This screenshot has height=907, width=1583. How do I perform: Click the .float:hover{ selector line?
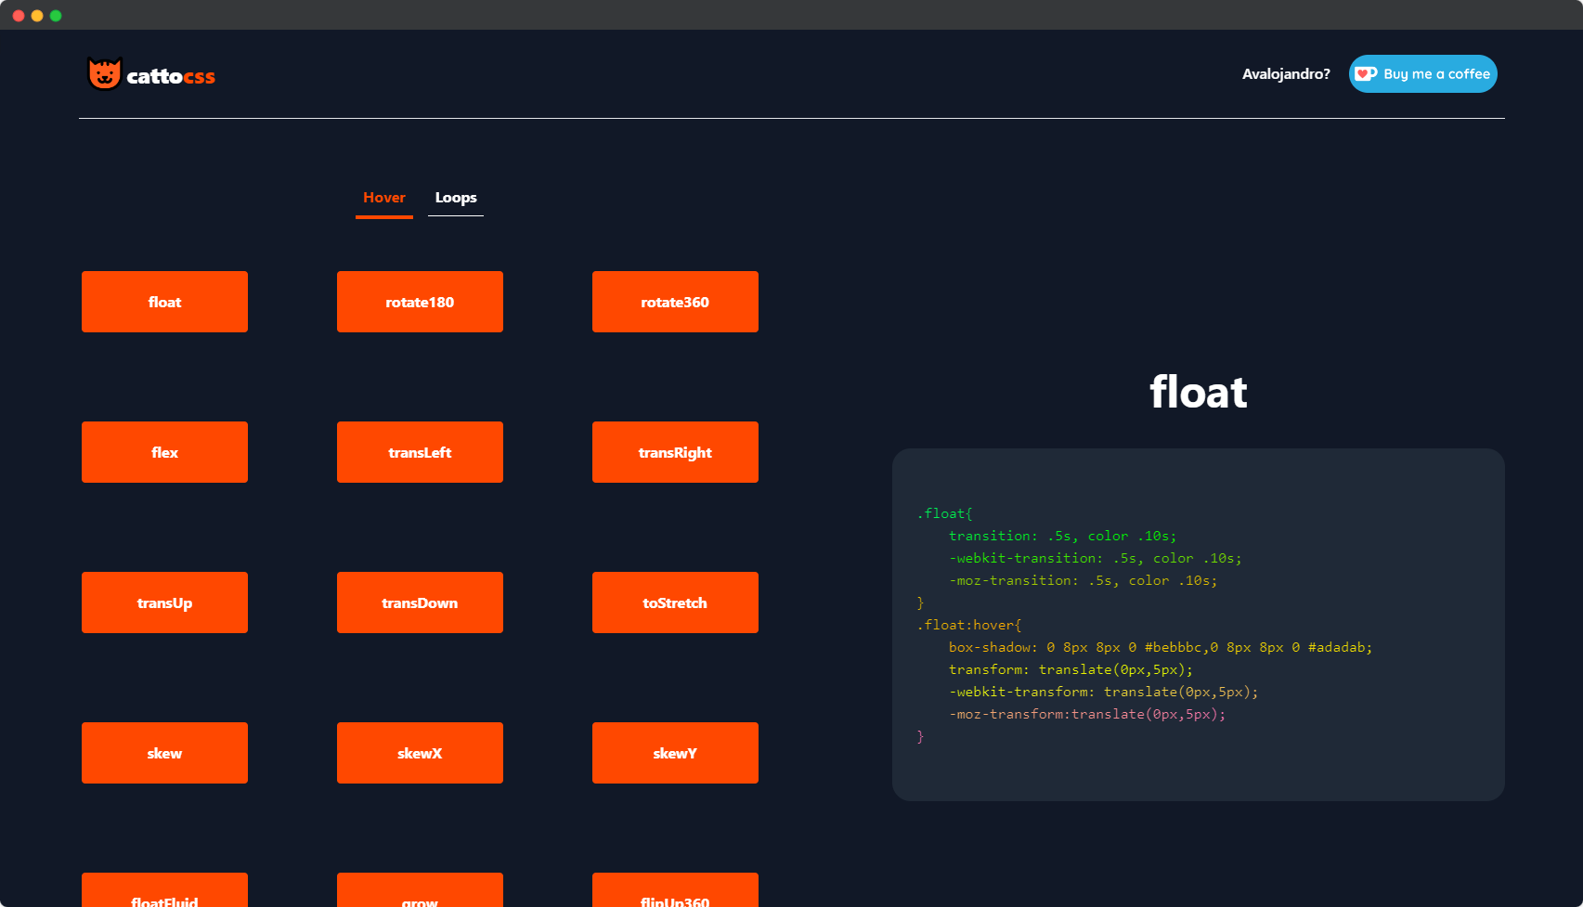[x=968, y=625]
